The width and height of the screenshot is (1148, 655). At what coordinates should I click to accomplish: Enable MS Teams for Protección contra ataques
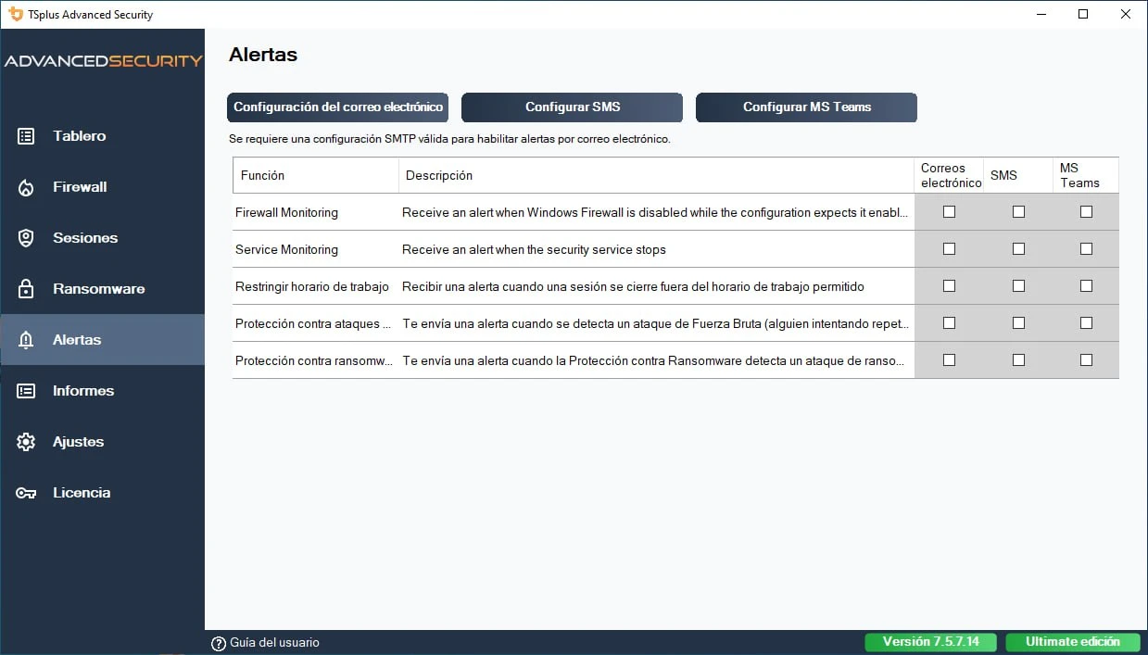click(x=1086, y=323)
